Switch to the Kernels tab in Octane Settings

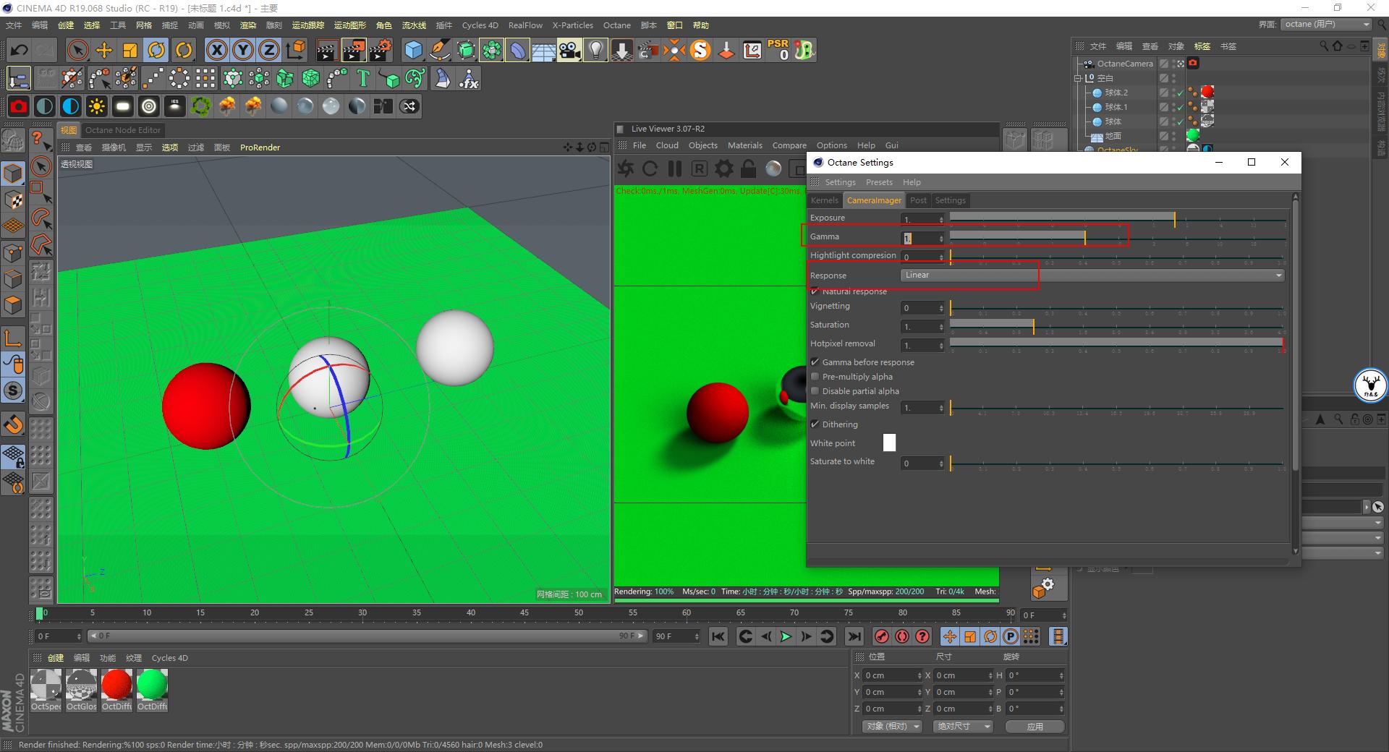click(x=824, y=200)
